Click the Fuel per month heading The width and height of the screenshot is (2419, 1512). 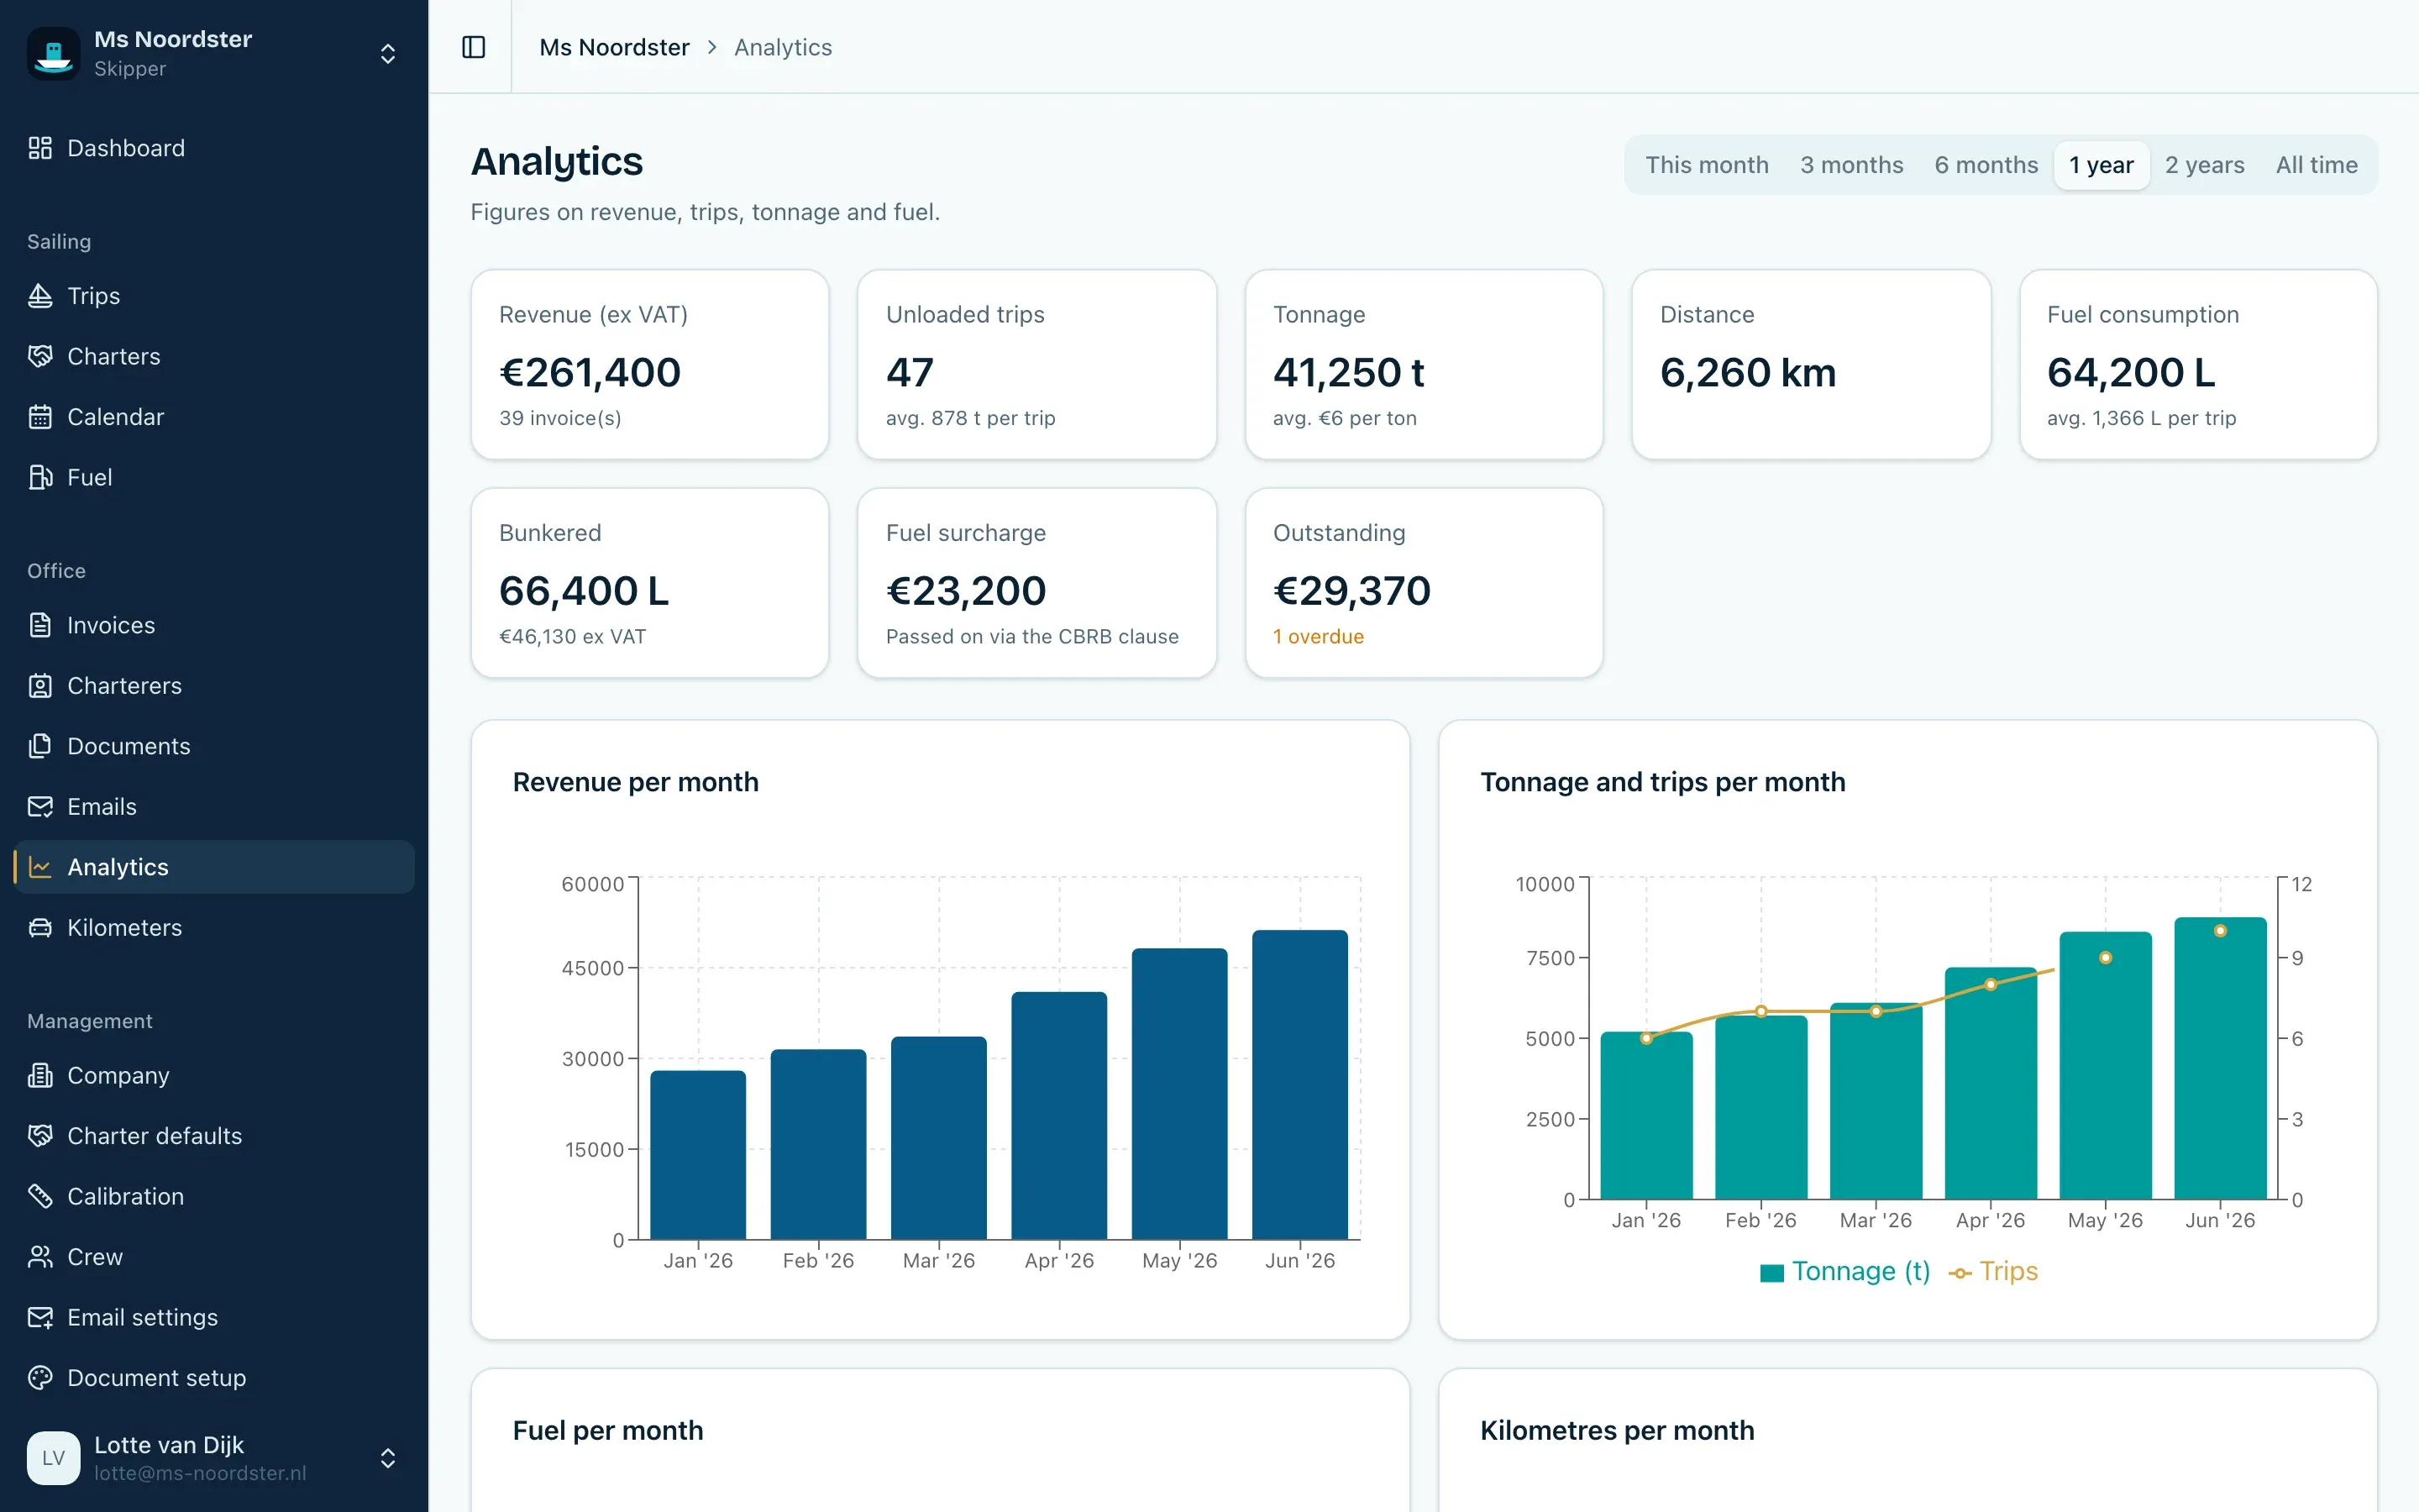pos(608,1431)
